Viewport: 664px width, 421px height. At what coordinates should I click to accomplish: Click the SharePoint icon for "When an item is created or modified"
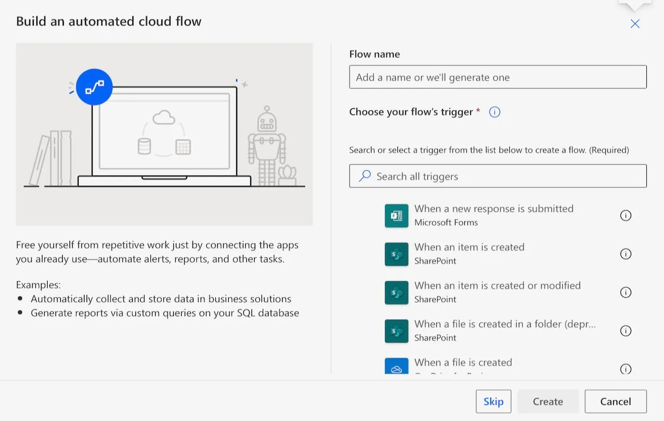coord(396,292)
